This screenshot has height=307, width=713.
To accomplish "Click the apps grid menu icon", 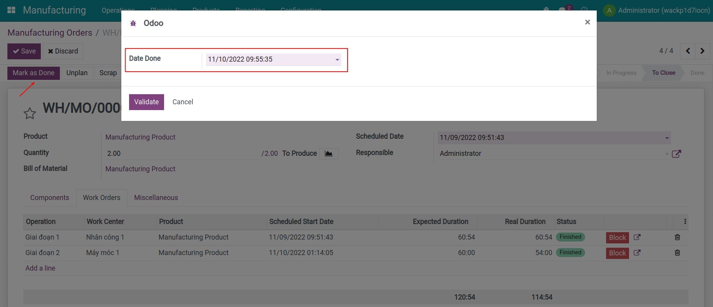I will (x=11, y=10).
